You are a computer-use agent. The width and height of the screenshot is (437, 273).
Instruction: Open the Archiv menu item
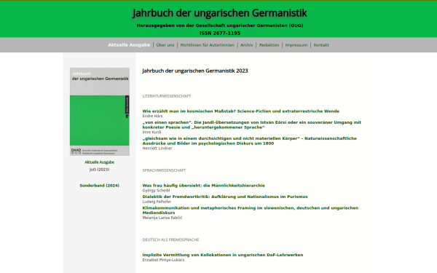pyautogui.click(x=247, y=45)
